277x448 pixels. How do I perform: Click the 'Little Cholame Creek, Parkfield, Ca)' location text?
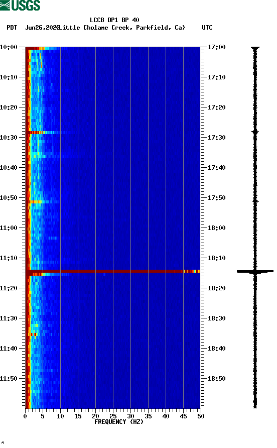pyautogui.click(x=122, y=28)
